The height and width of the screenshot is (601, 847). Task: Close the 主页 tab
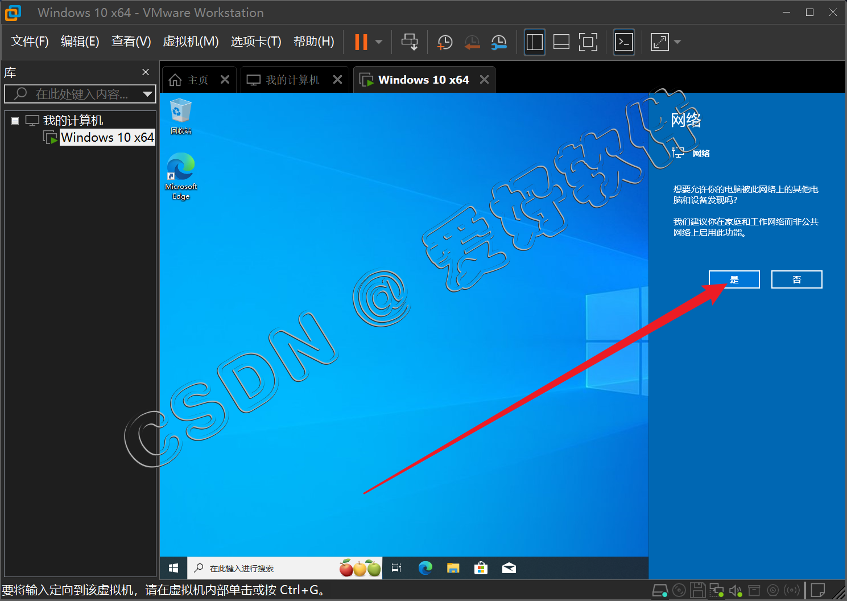point(225,80)
